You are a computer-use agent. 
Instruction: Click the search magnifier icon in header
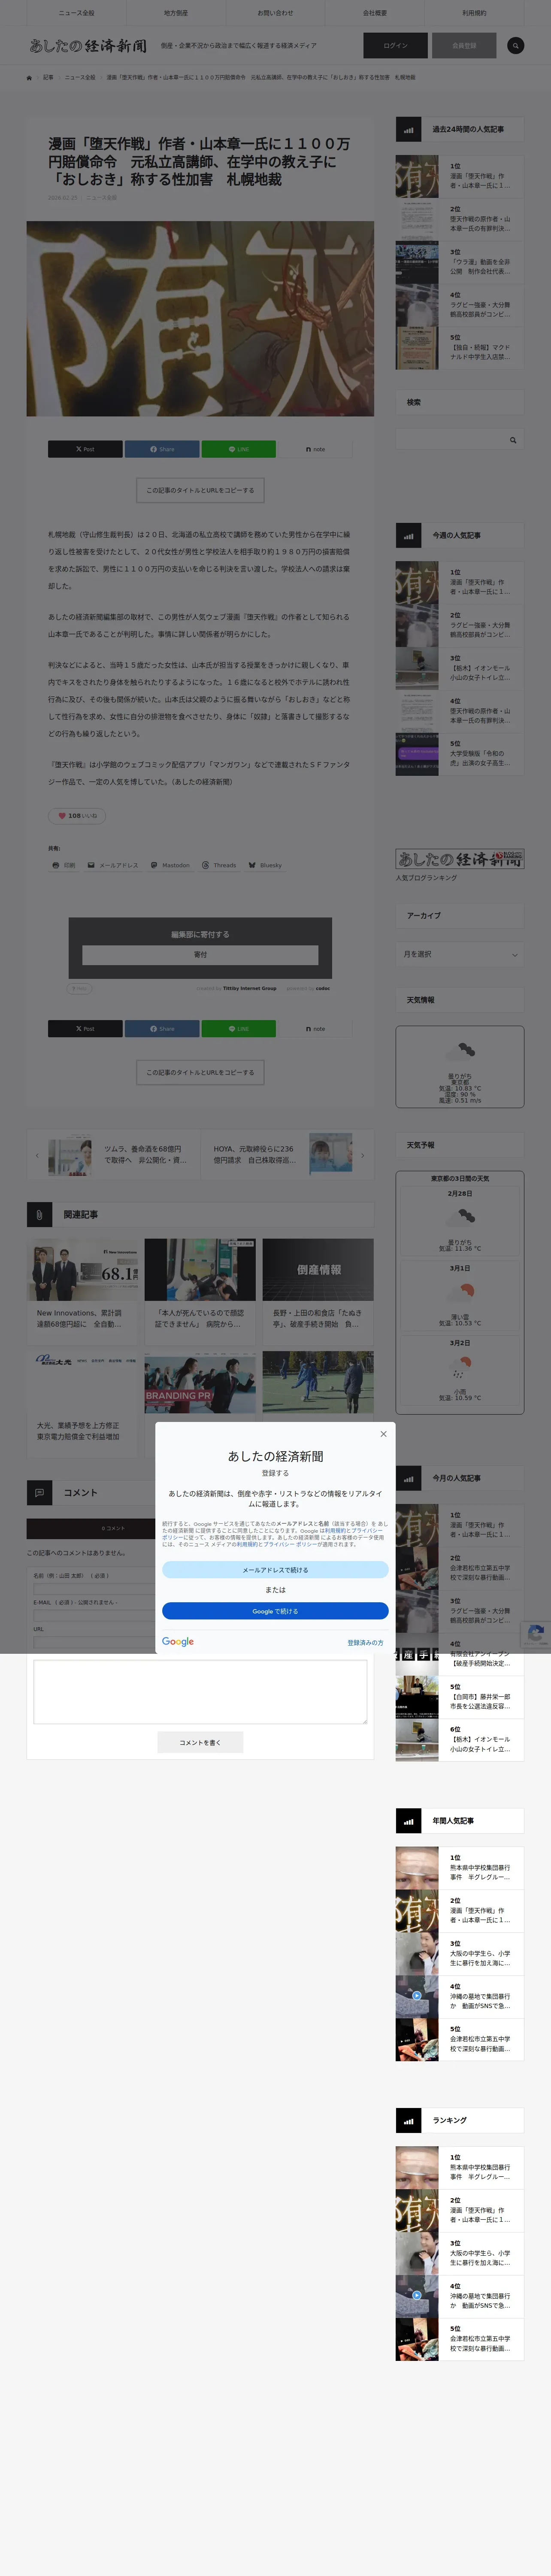pyautogui.click(x=515, y=45)
